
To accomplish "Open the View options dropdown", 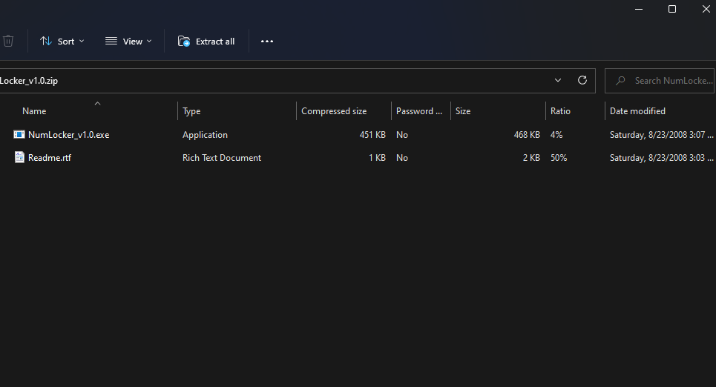I will 128,42.
